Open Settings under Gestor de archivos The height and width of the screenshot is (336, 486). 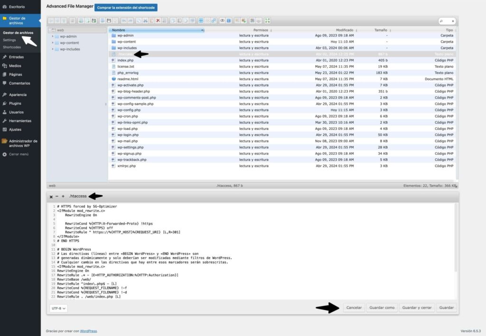[x=9, y=40]
